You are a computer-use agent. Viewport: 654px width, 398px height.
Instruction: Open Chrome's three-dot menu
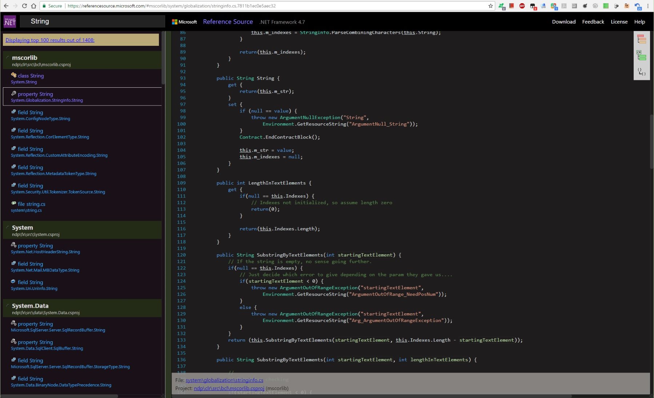[648, 6]
